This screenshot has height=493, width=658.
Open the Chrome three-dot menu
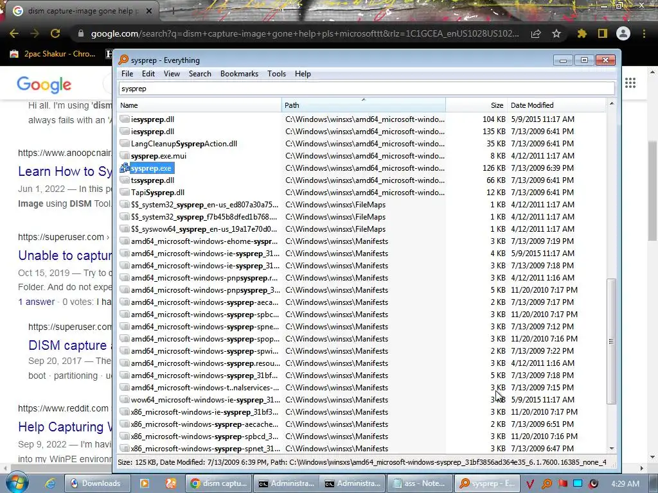(x=644, y=33)
